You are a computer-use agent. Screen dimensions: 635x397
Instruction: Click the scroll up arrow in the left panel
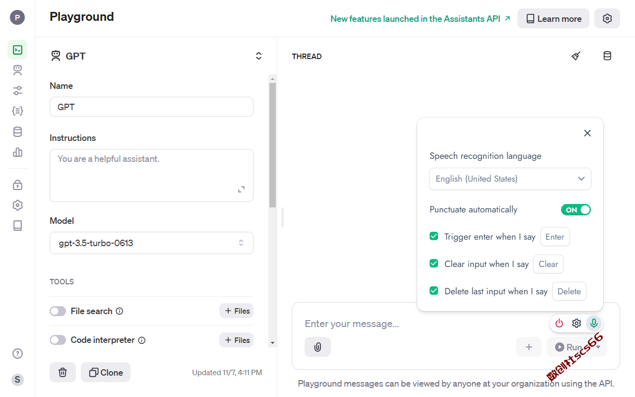pyautogui.click(x=272, y=78)
